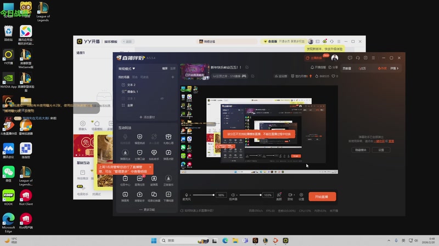Viewport: 439px width, 246px height.
Task: Open 场景切换器 tool icon
Action: click(154, 195)
